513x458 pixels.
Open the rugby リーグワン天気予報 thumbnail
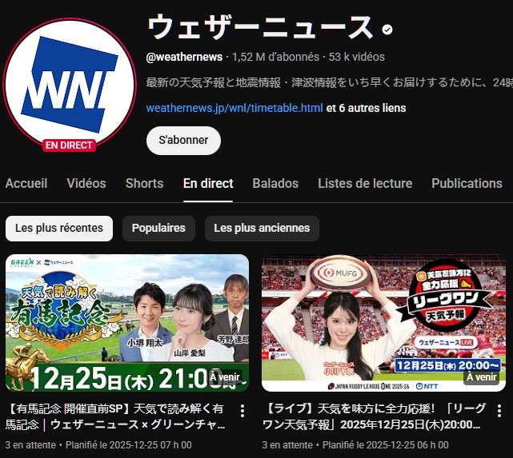384,323
